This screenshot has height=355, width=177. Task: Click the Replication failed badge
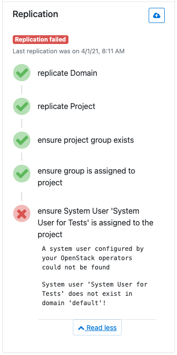[x=41, y=40]
